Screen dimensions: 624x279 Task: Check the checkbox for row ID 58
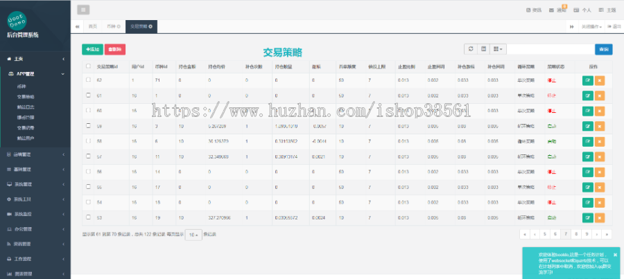[x=88, y=141]
